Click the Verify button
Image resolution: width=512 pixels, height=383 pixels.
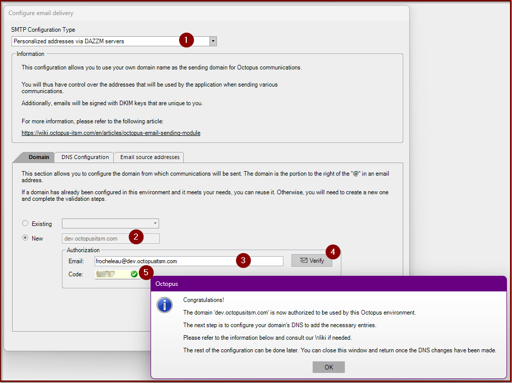(311, 260)
